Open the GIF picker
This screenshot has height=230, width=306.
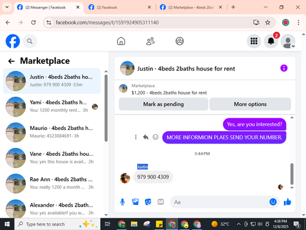click(x=160, y=202)
